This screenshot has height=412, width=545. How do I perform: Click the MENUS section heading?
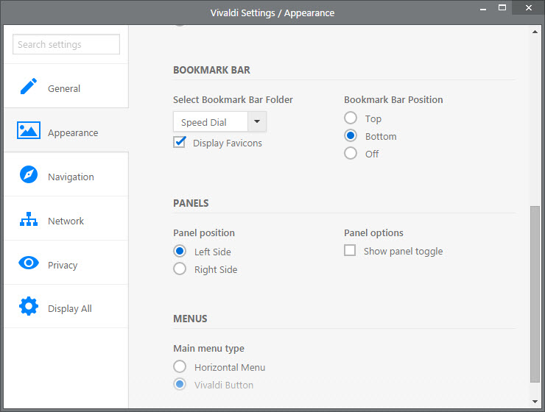click(190, 319)
